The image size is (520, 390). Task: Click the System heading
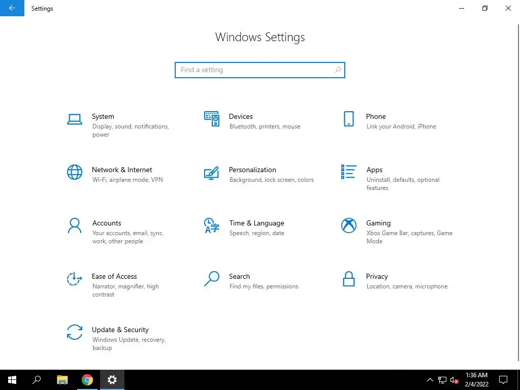coord(103,116)
